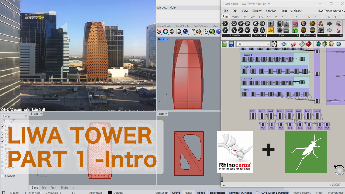Select the Integer '7' parameter icon

[x=256, y=30]
